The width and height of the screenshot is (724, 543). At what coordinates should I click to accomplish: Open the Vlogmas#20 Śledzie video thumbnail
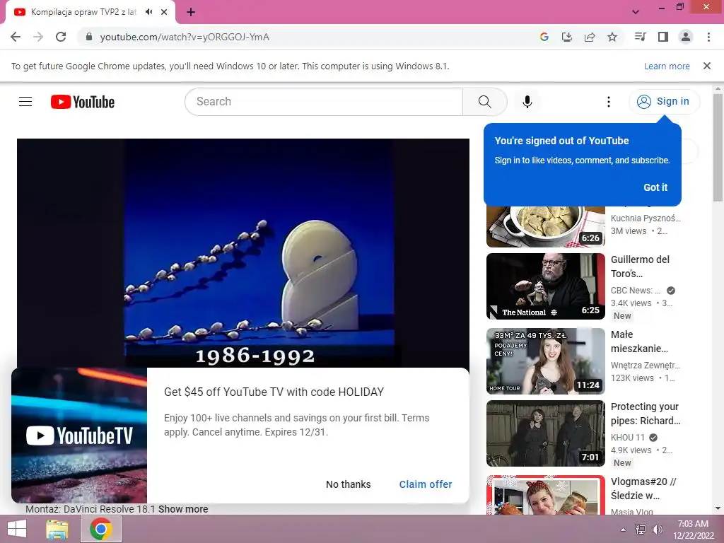(545, 494)
